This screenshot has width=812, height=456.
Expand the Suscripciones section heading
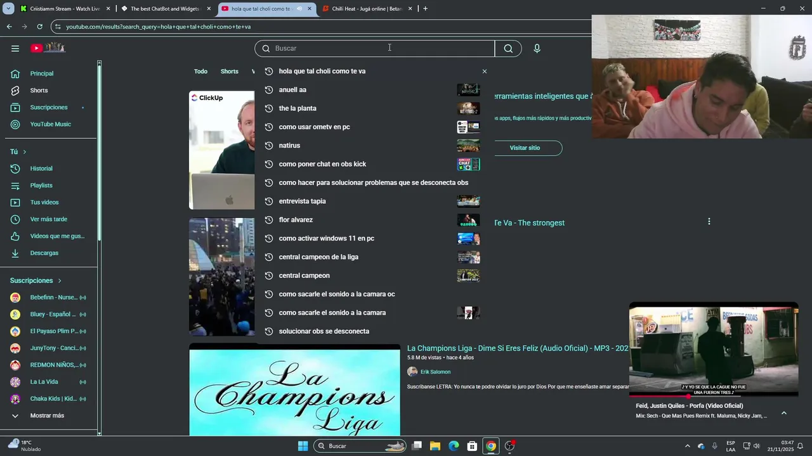[x=36, y=281]
